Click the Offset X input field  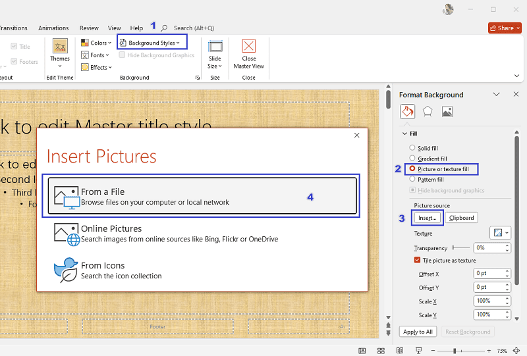click(x=487, y=274)
